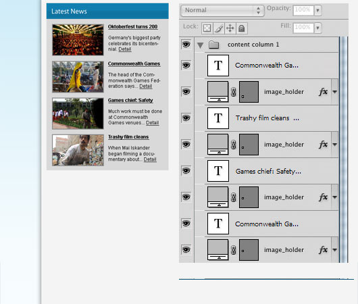The height and width of the screenshot is (304, 358).
Task: Hide the Games chief: Safety text layer
Action: pos(186,171)
